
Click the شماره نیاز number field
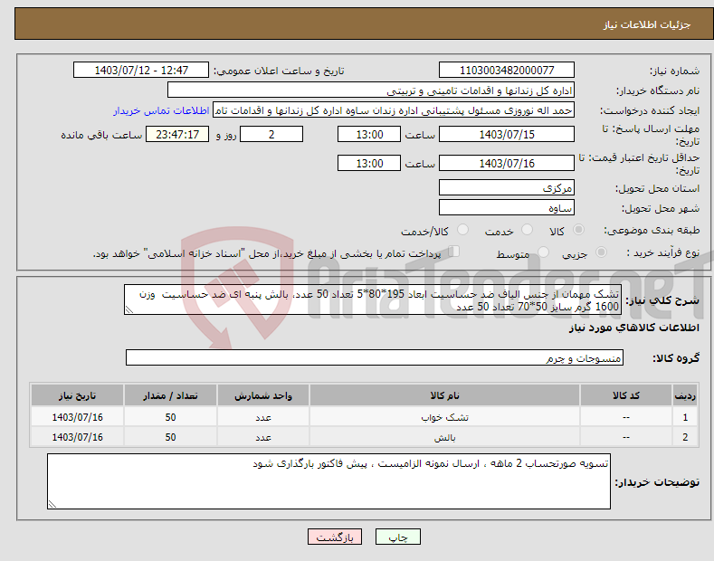point(507,71)
